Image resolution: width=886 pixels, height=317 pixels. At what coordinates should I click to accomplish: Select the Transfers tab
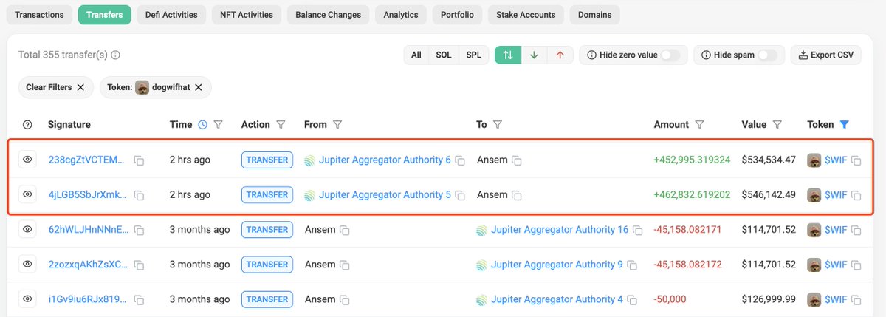click(x=105, y=15)
